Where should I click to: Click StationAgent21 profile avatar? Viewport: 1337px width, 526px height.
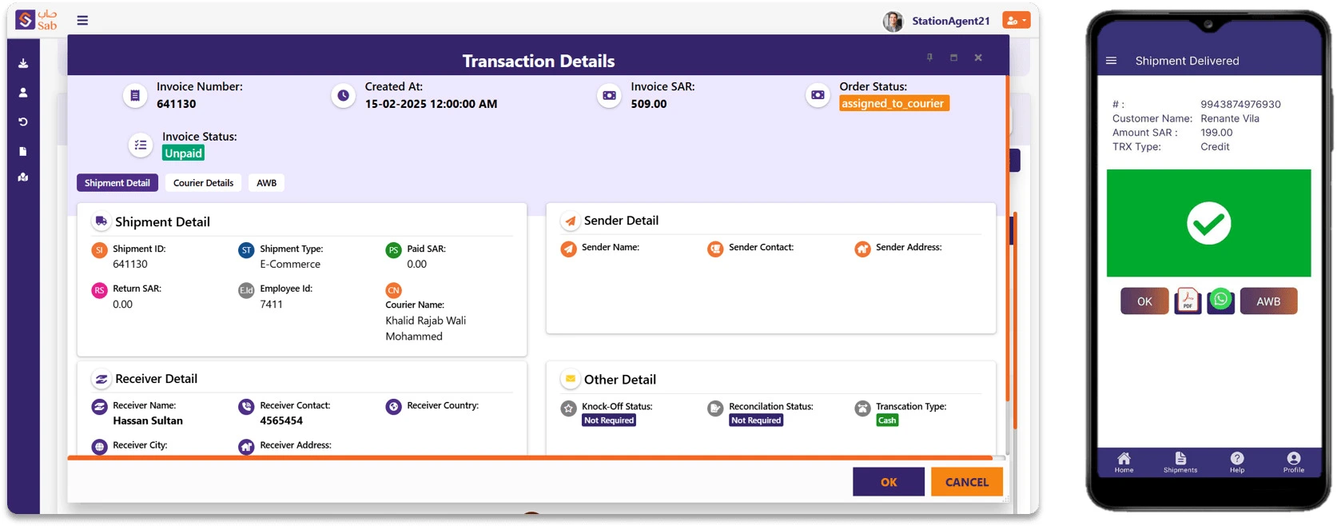point(893,22)
